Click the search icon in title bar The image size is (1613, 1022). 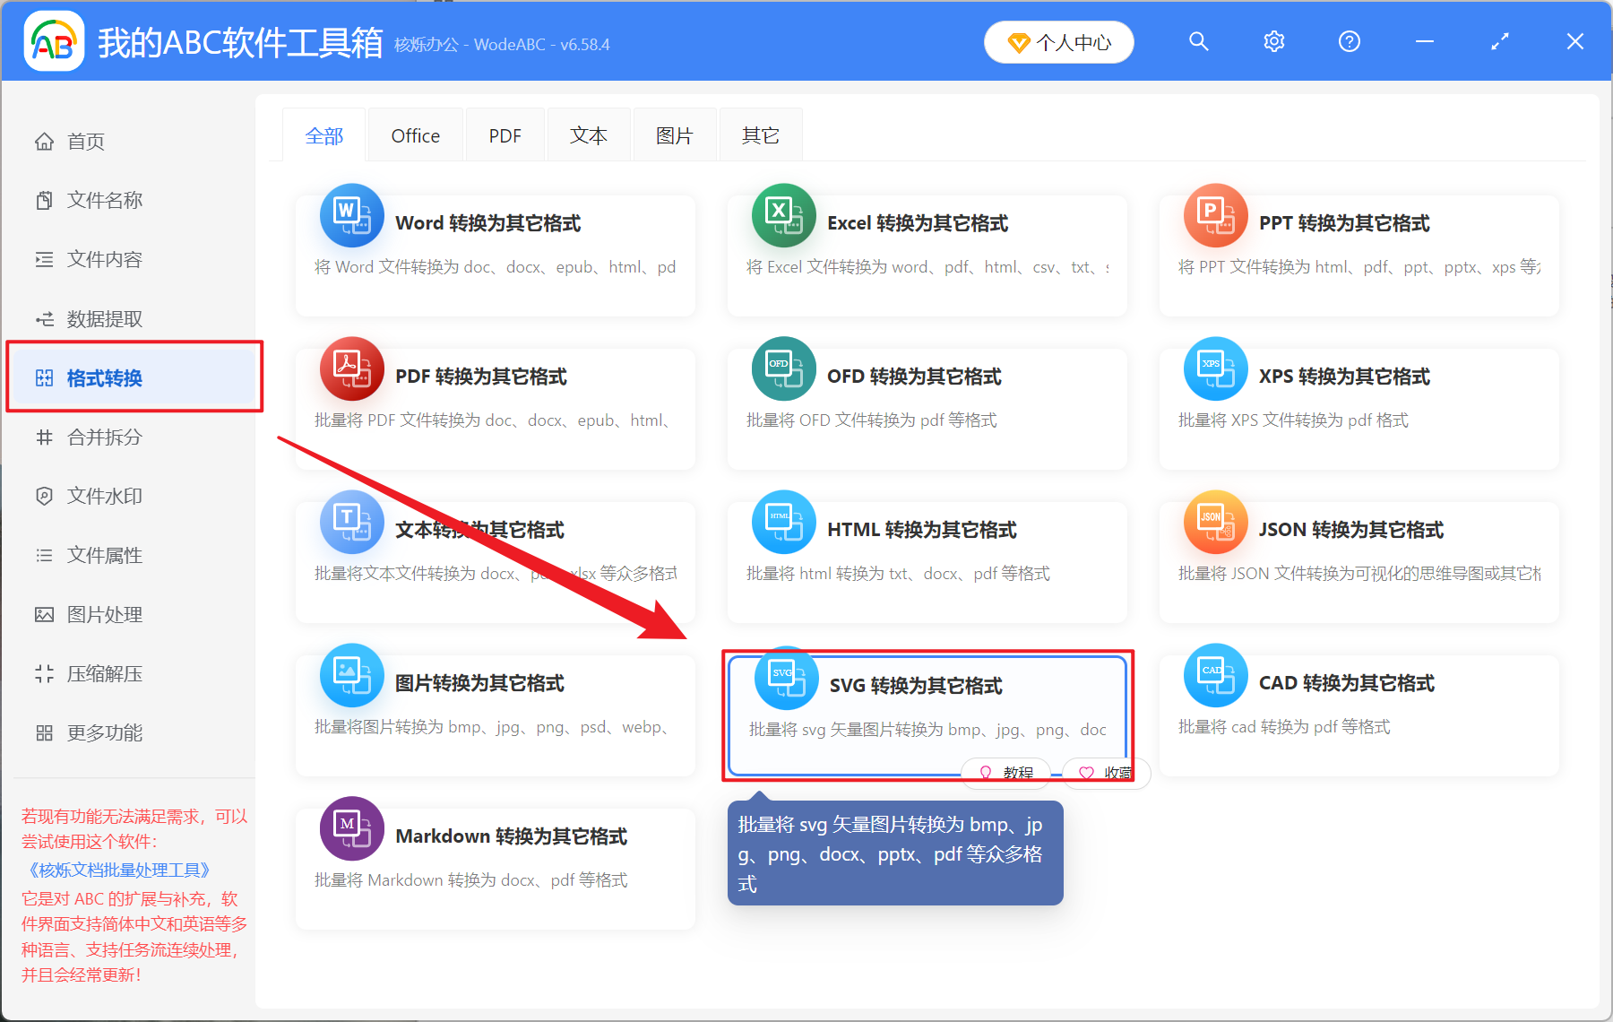point(1199,41)
